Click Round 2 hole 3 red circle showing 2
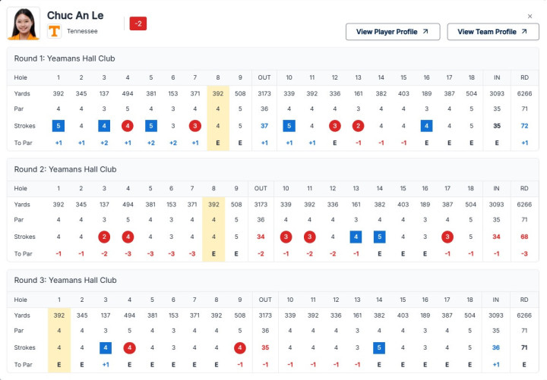 click(104, 237)
